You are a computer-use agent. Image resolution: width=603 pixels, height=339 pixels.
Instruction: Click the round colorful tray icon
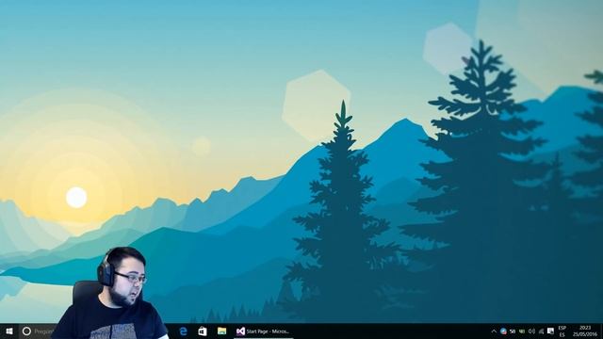503,331
